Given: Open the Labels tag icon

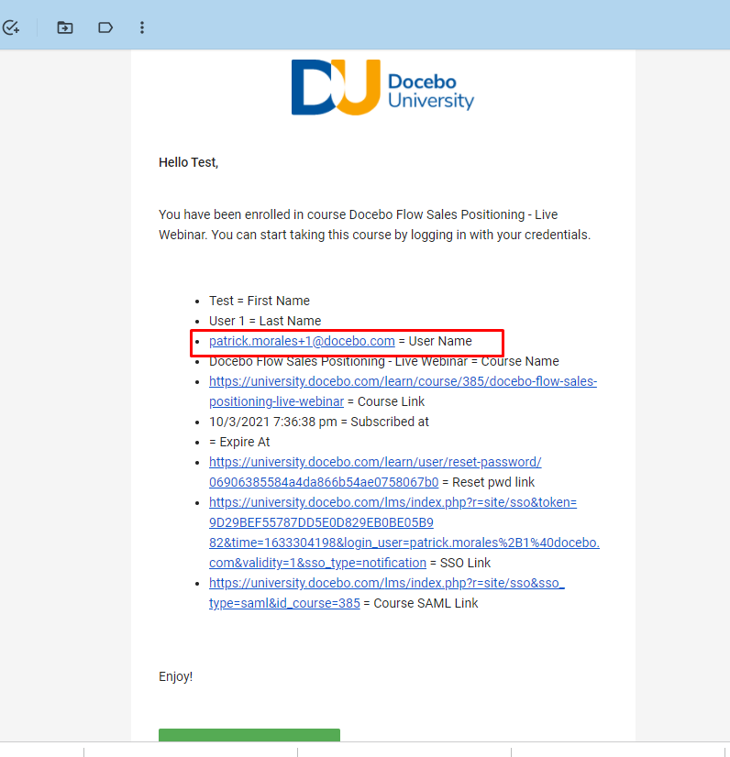Looking at the screenshot, I should 105,27.
